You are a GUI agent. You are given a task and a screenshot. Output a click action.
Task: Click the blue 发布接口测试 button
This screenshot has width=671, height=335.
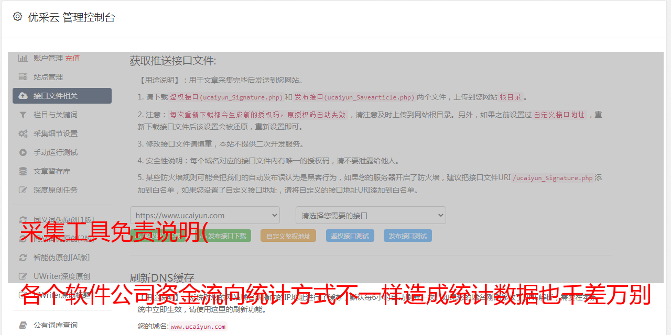(x=408, y=236)
